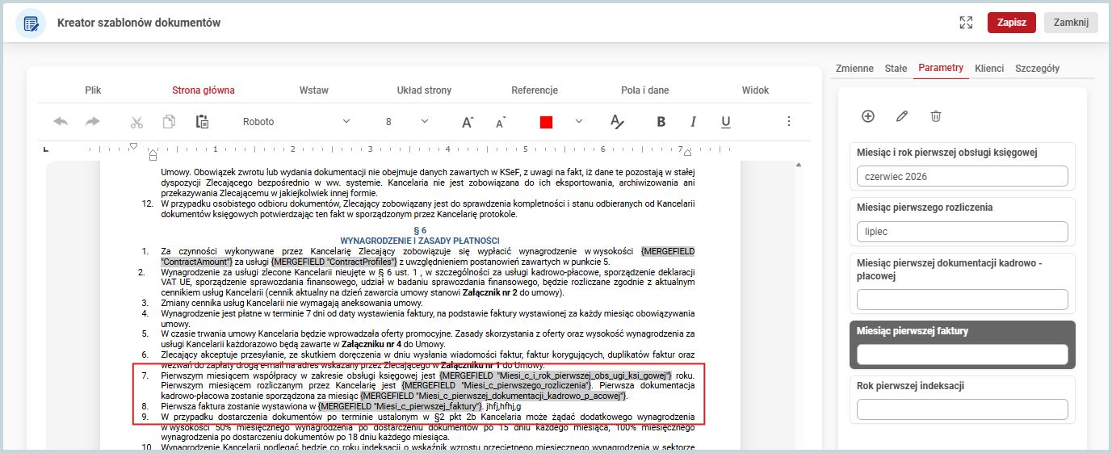
Task: Click the document template creator logo icon
Action: click(x=31, y=23)
